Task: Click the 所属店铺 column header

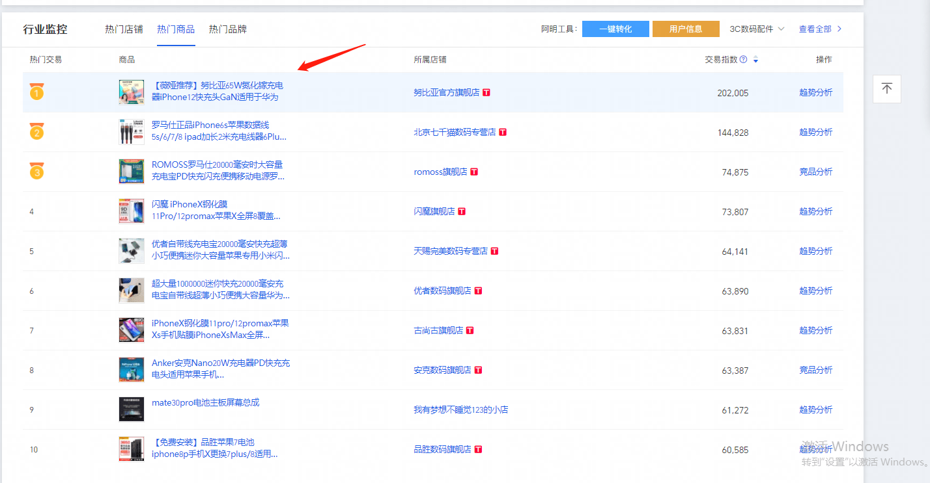Action: (x=430, y=60)
